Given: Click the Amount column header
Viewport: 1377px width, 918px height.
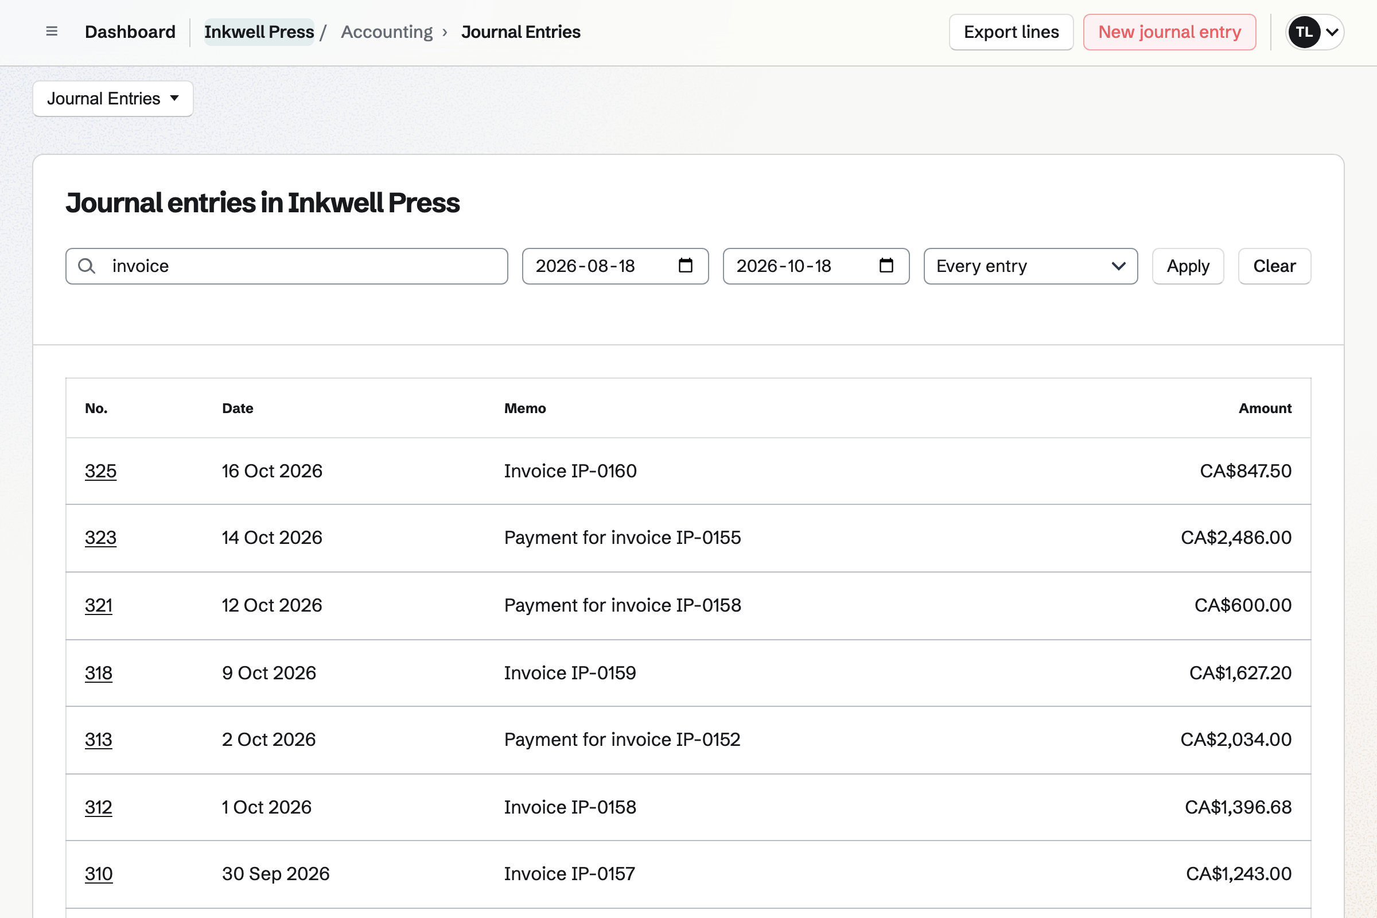Looking at the screenshot, I should tap(1265, 409).
